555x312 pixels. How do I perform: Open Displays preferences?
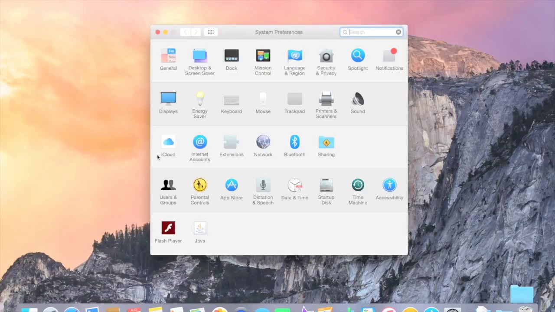(168, 103)
